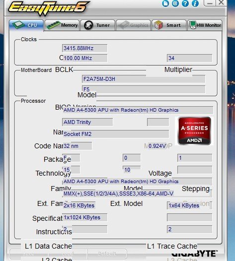Click the AMD A-Series processor logo
Image resolution: width=235 pixels, height=261 pixels.
point(194,131)
